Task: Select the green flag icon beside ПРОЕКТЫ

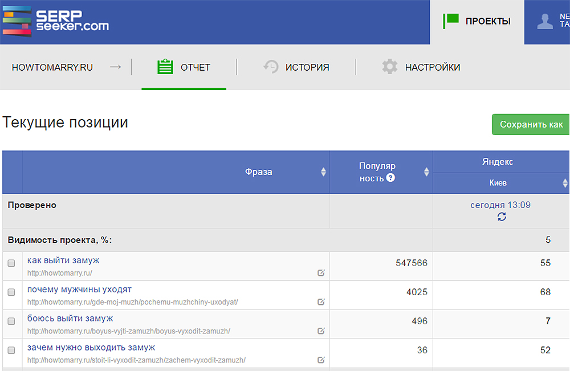Action: (450, 21)
